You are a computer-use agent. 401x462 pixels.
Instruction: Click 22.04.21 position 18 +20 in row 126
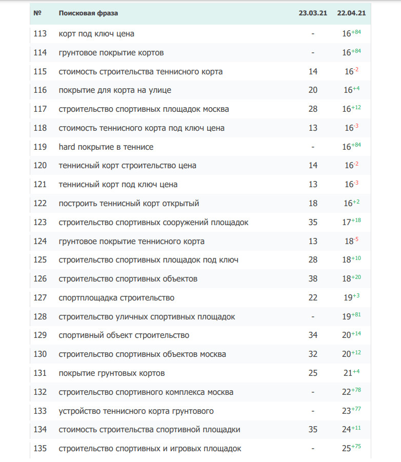click(x=351, y=278)
